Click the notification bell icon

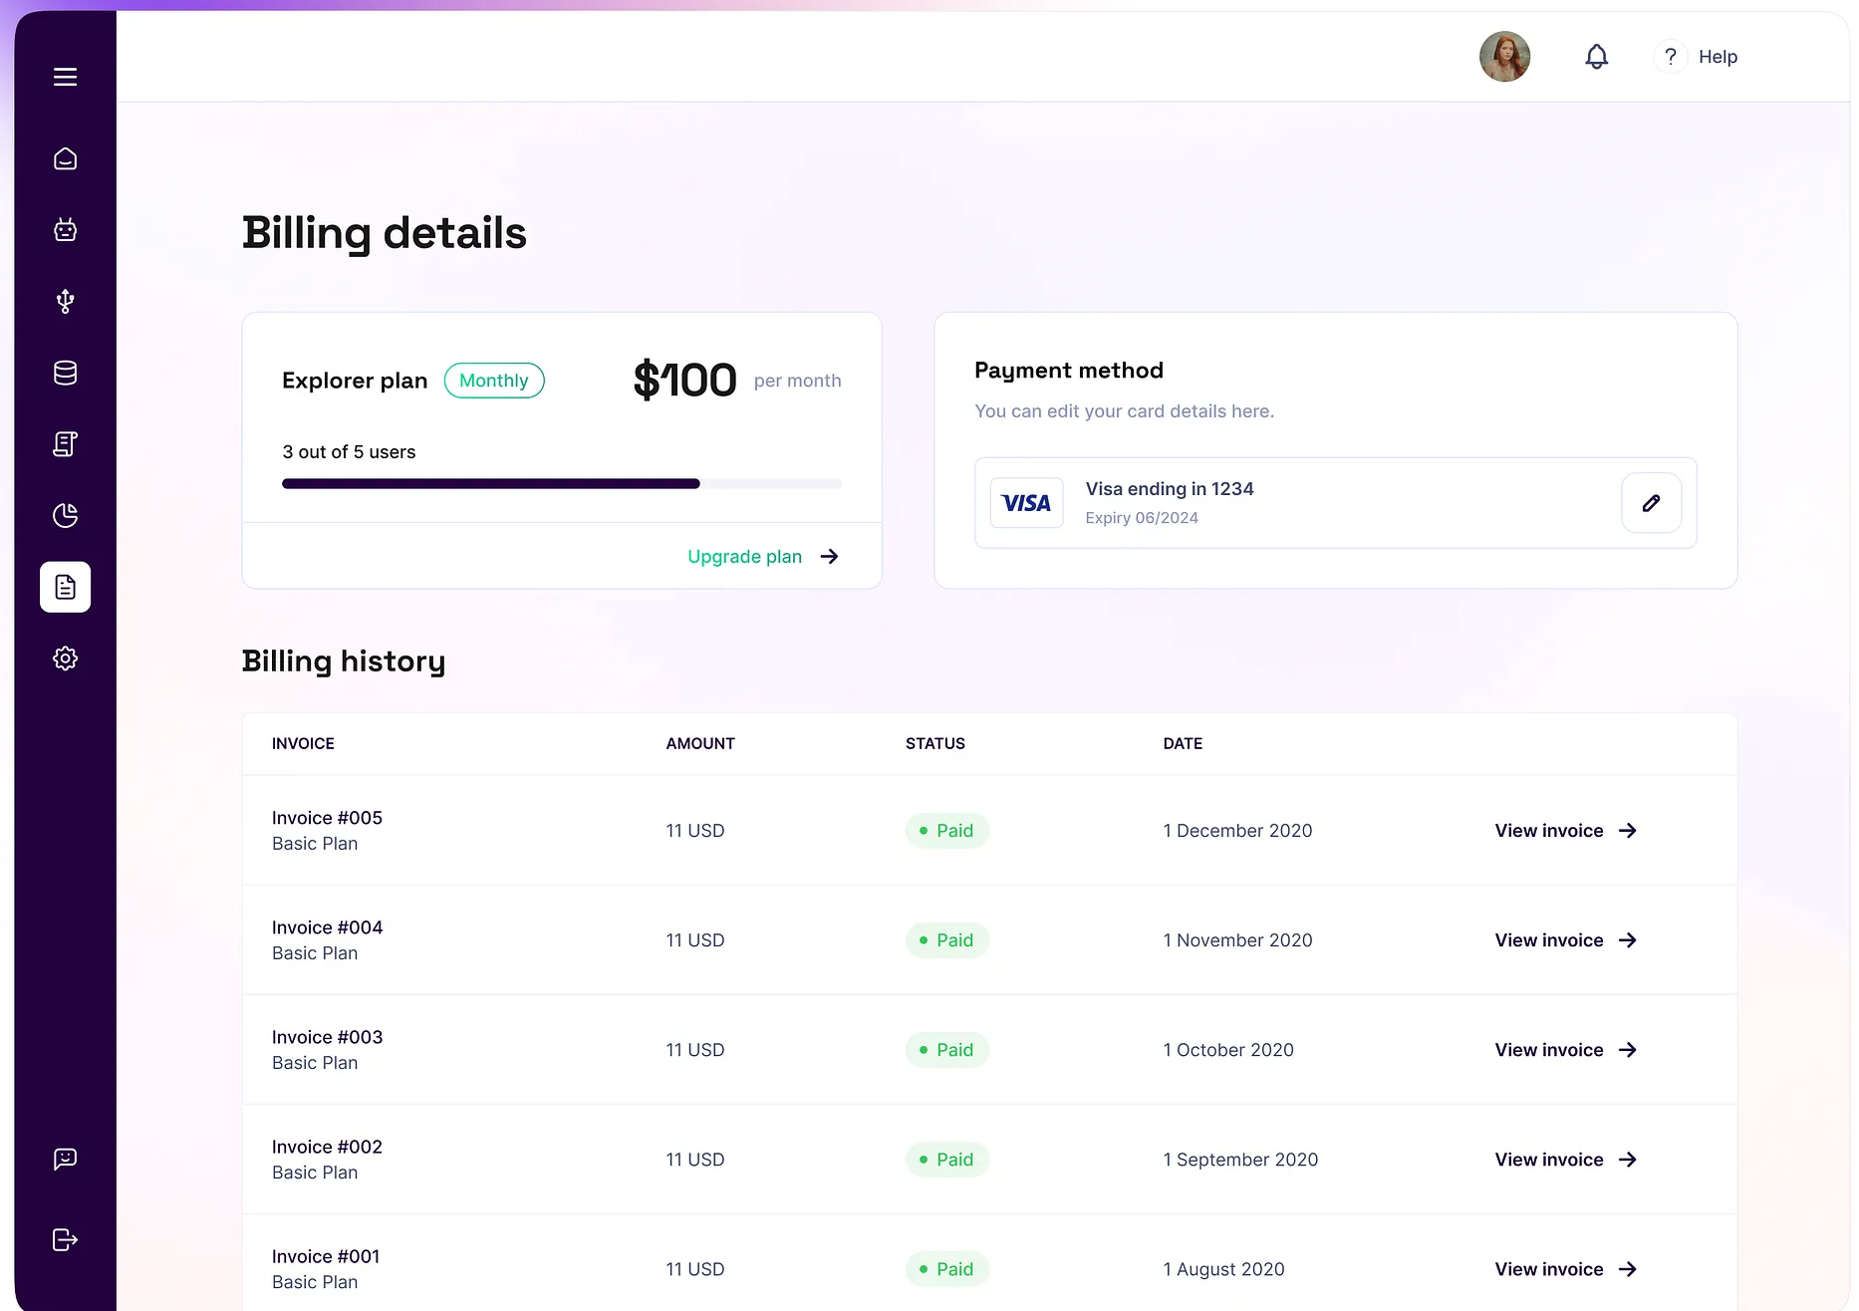coord(1596,57)
